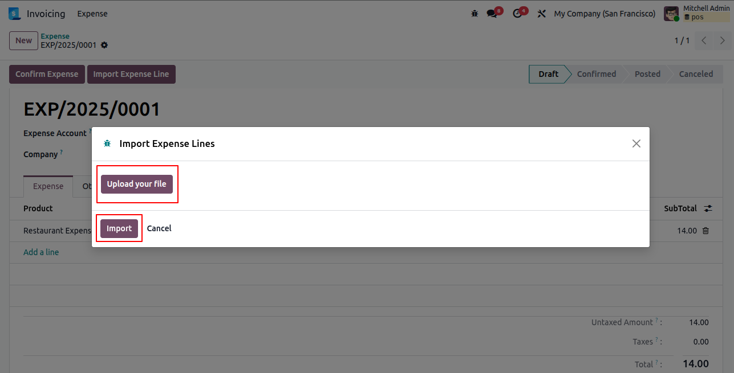Open the debug bug icon in top bar
This screenshot has width=734, height=373.
(475, 14)
